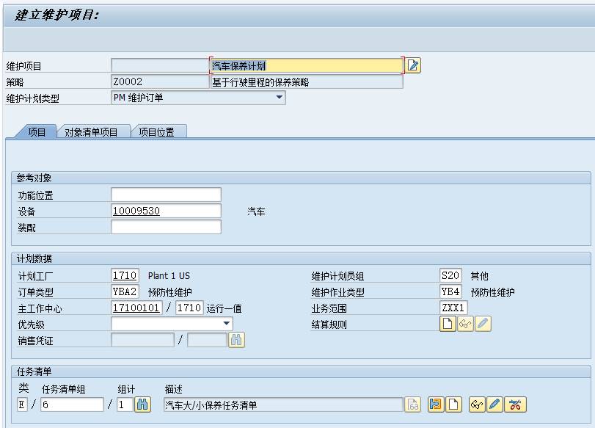595x428 pixels.
Task: Click 计划工厂 field 1710
Action: (125, 275)
